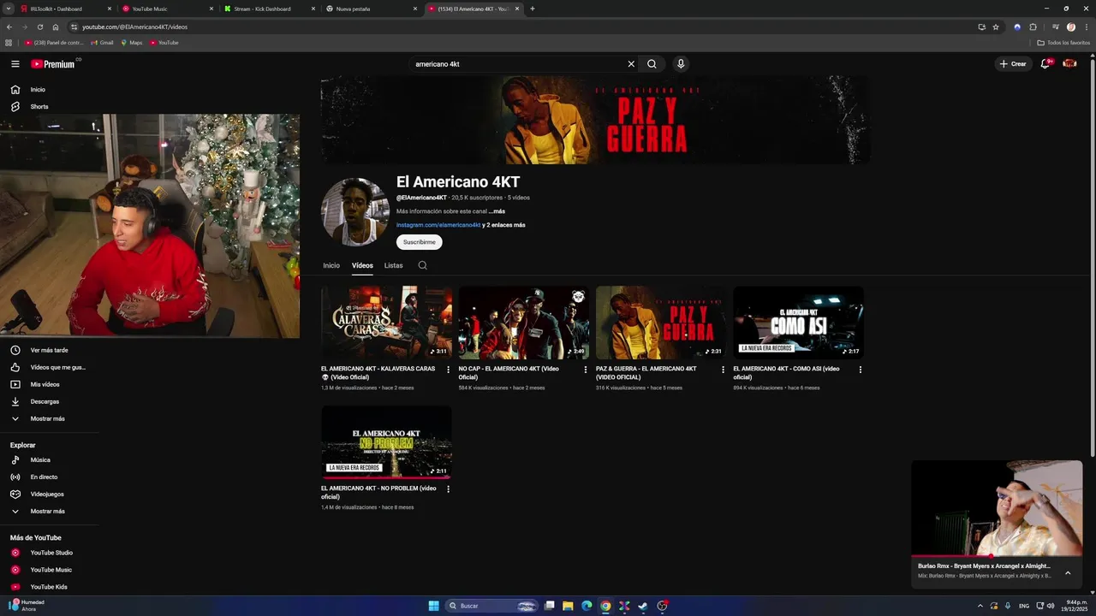Open Todos los favoritos folder
Viewport: 1096px width, 616px height.
pyautogui.click(x=1063, y=43)
